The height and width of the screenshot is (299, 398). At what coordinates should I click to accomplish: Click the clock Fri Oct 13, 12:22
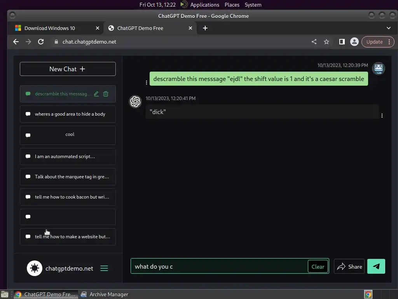(x=157, y=5)
